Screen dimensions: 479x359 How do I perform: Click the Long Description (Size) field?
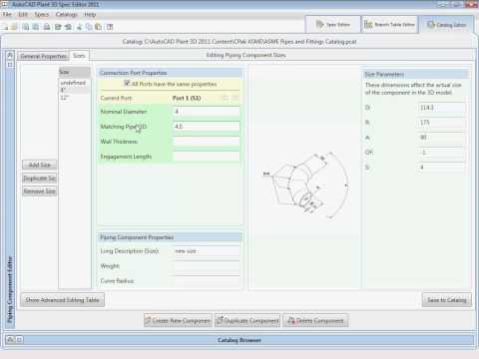click(x=207, y=251)
